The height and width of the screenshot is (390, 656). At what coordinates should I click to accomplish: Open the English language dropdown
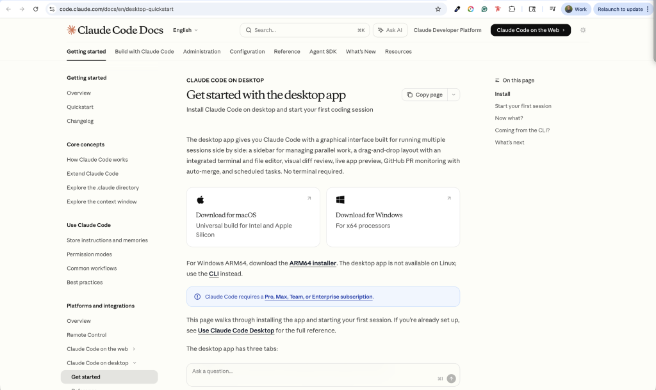click(185, 30)
